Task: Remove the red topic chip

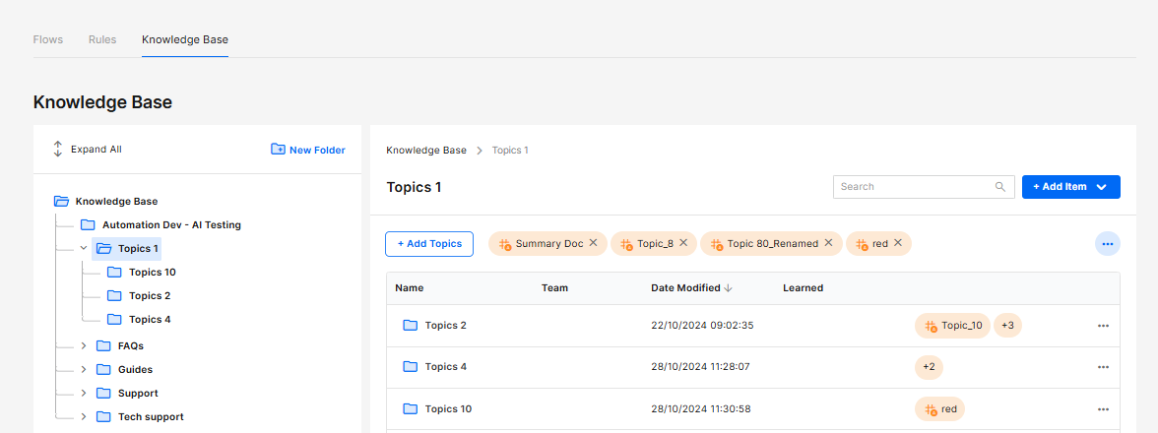Action: (x=897, y=243)
